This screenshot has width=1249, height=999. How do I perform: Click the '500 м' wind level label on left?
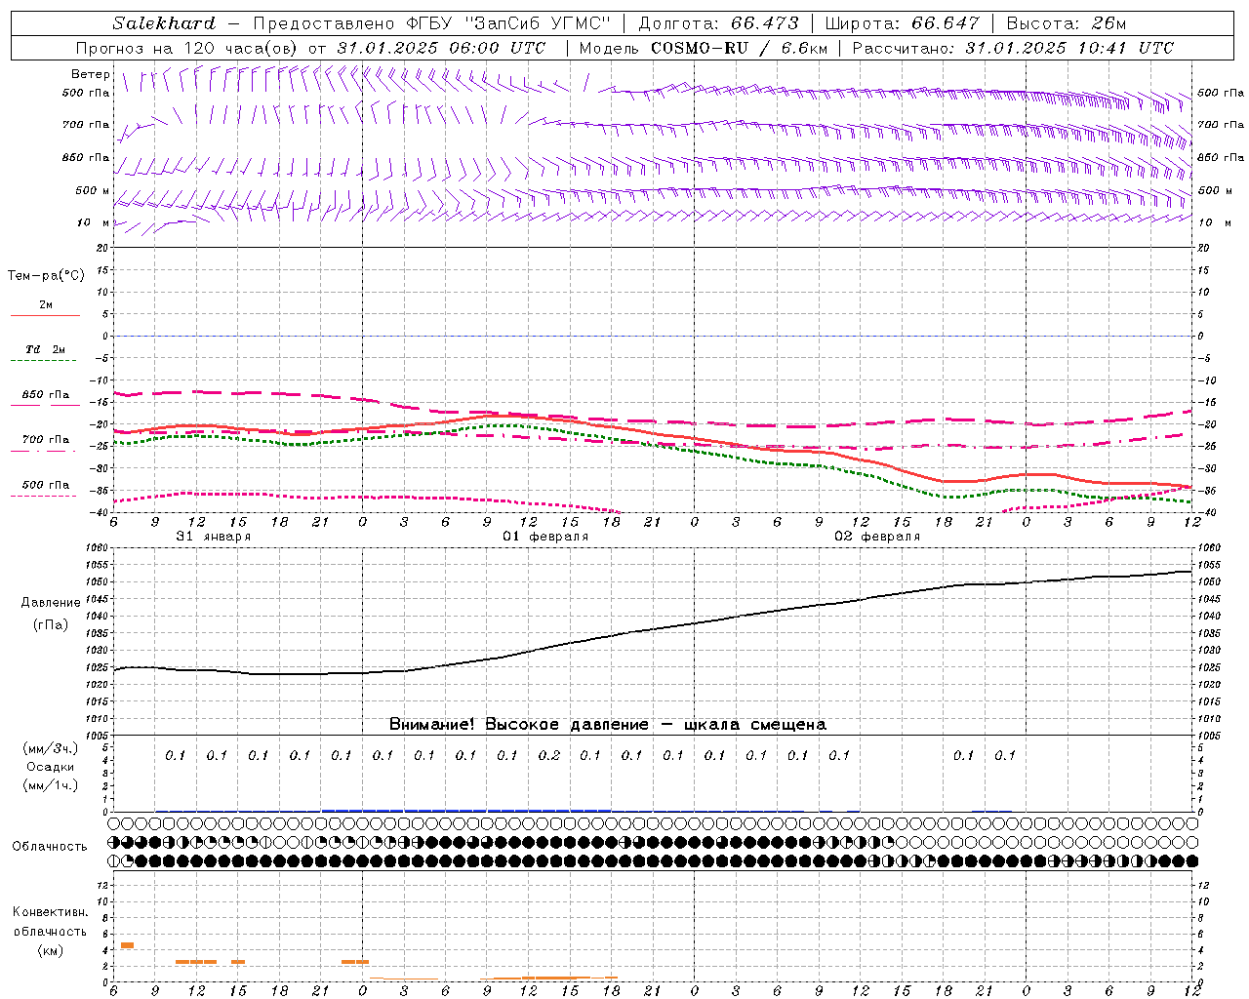[93, 190]
